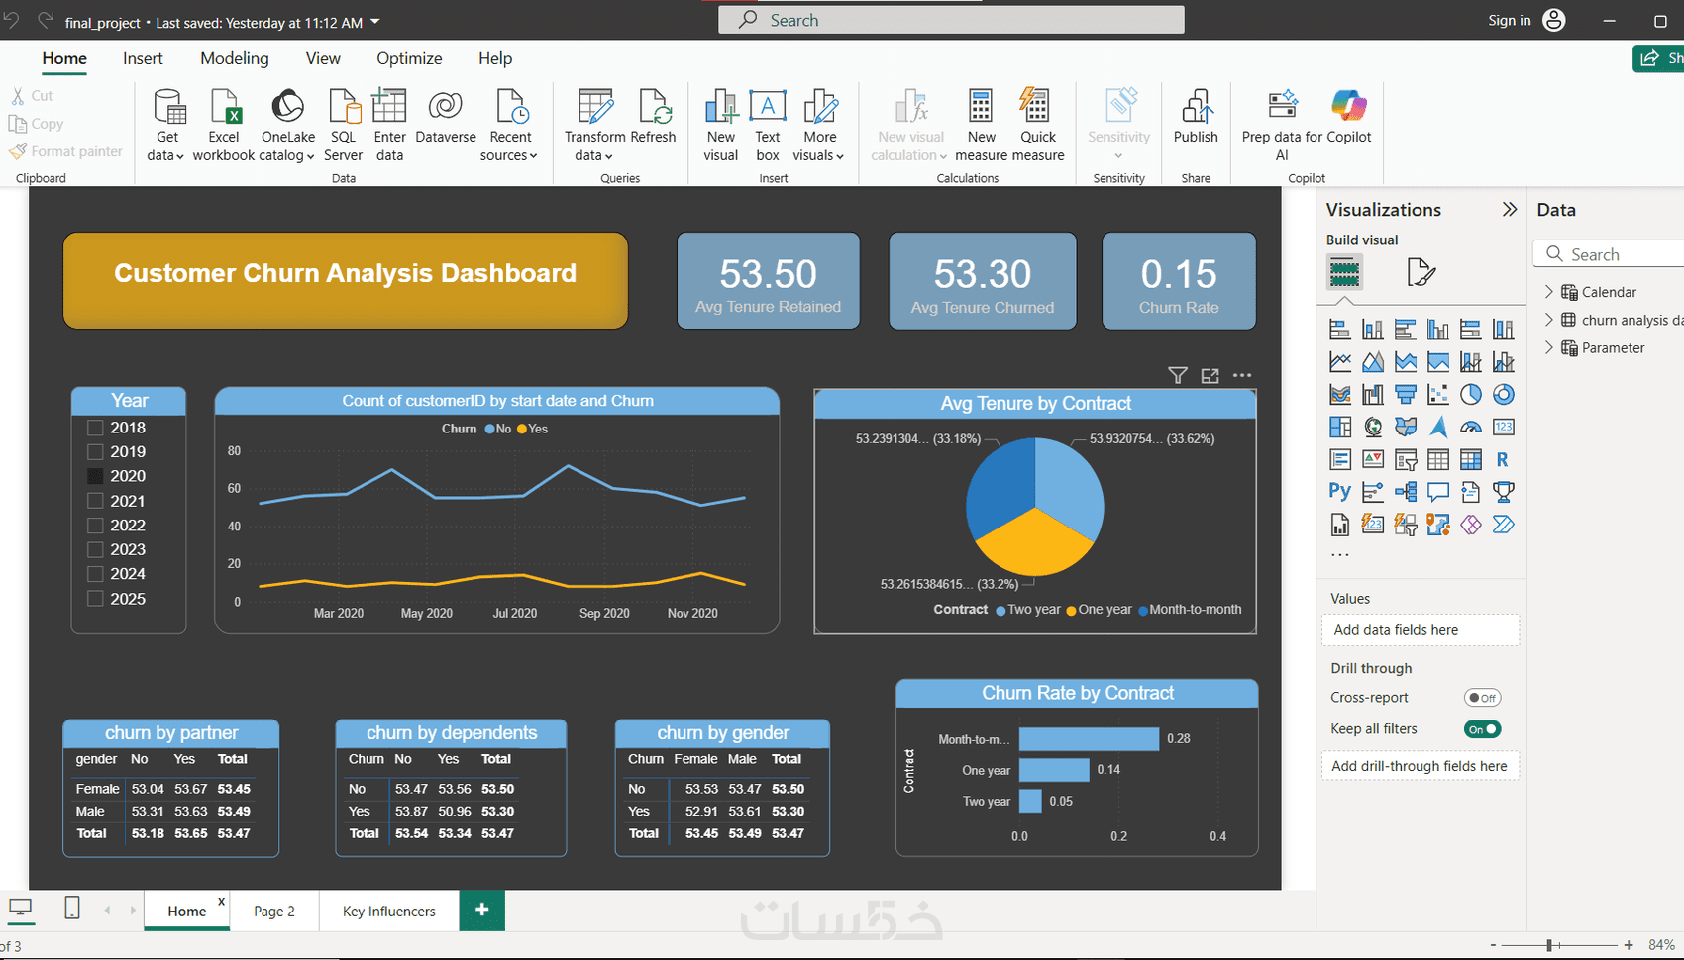
Task: Expand the Calendar table in Data pane
Action: click(x=1549, y=292)
